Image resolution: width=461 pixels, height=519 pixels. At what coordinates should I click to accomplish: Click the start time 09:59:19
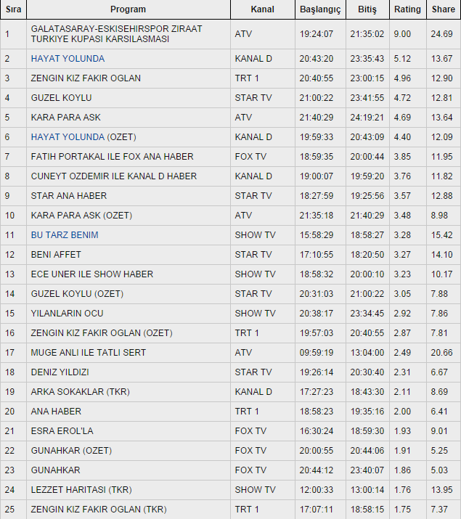click(x=317, y=353)
